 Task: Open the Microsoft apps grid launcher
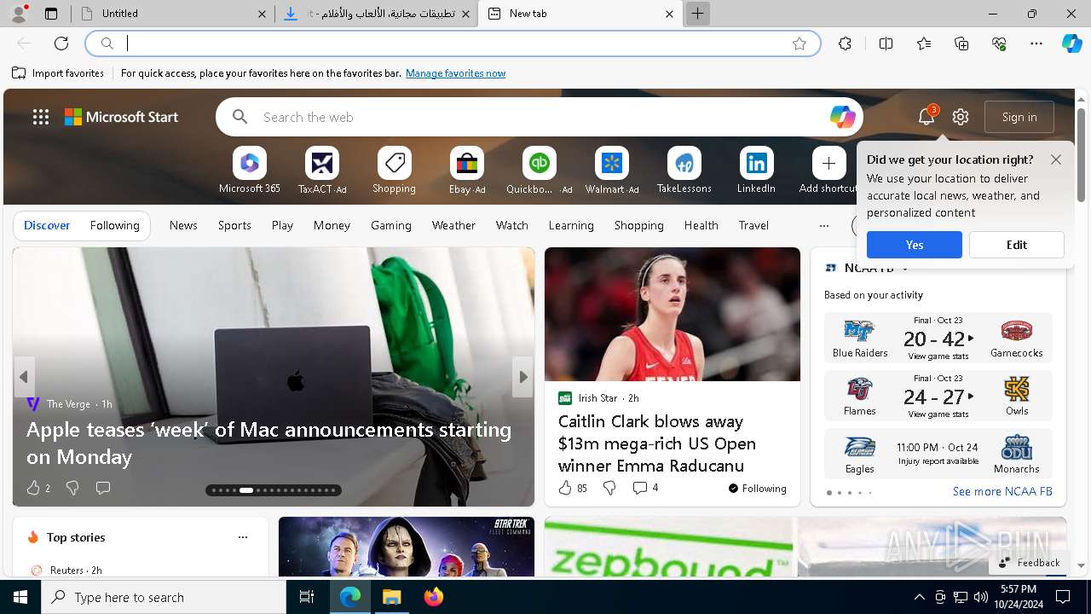[40, 117]
